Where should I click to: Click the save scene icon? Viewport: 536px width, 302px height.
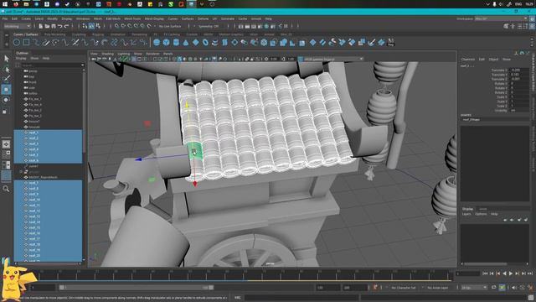click(54, 26)
